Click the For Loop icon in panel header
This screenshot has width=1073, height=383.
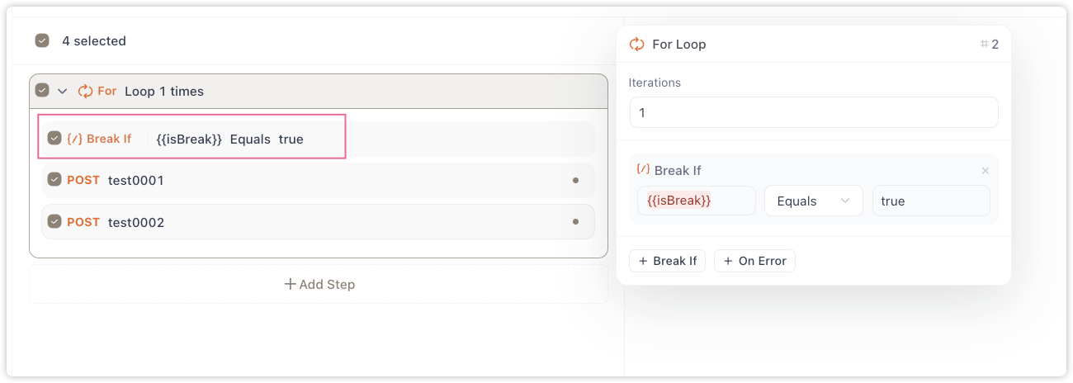[636, 45]
